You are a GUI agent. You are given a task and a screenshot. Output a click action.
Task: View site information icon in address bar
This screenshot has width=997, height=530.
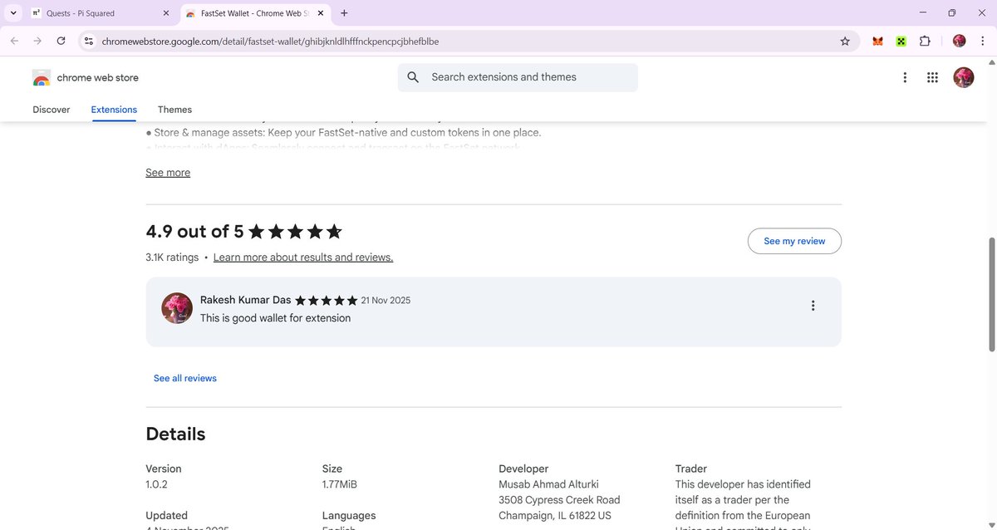pos(89,41)
